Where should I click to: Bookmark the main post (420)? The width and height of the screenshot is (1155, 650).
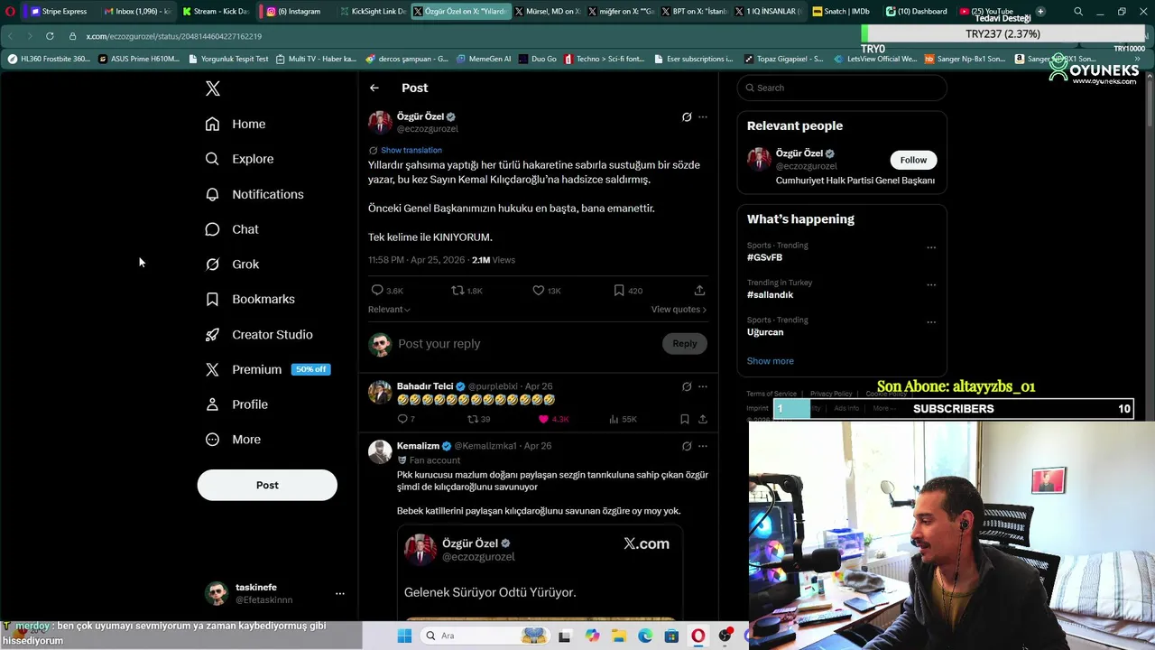[x=628, y=291]
